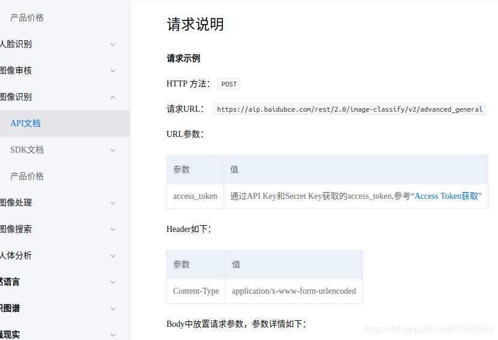Open 产品价格 under 图像识别
The image size is (498, 340).
[27, 176]
